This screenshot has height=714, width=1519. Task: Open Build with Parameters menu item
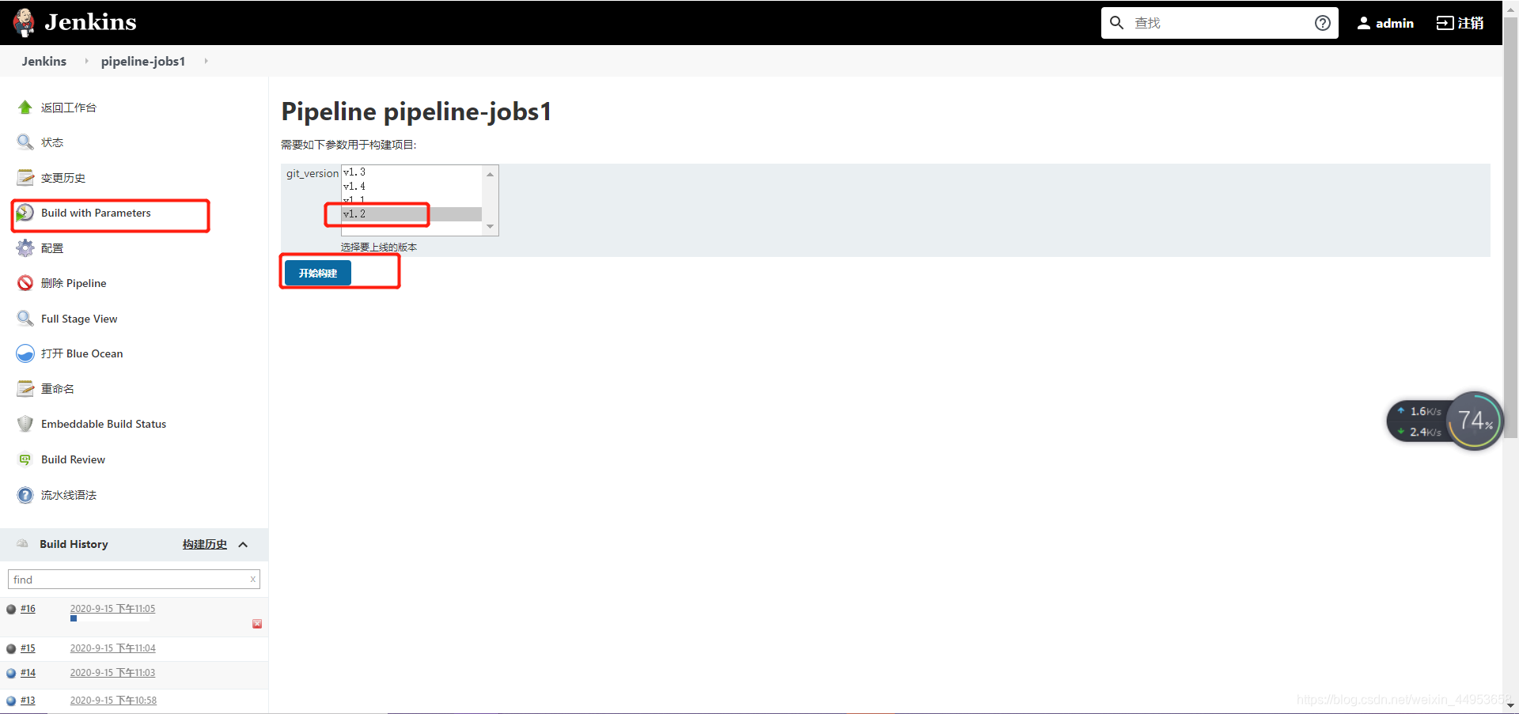[x=96, y=213]
